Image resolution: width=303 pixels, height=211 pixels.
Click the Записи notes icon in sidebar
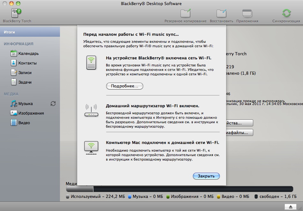[13, 72]
